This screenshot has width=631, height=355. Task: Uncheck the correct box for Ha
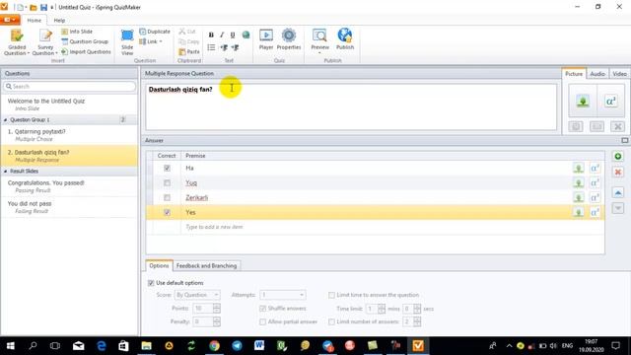point(167,169)
